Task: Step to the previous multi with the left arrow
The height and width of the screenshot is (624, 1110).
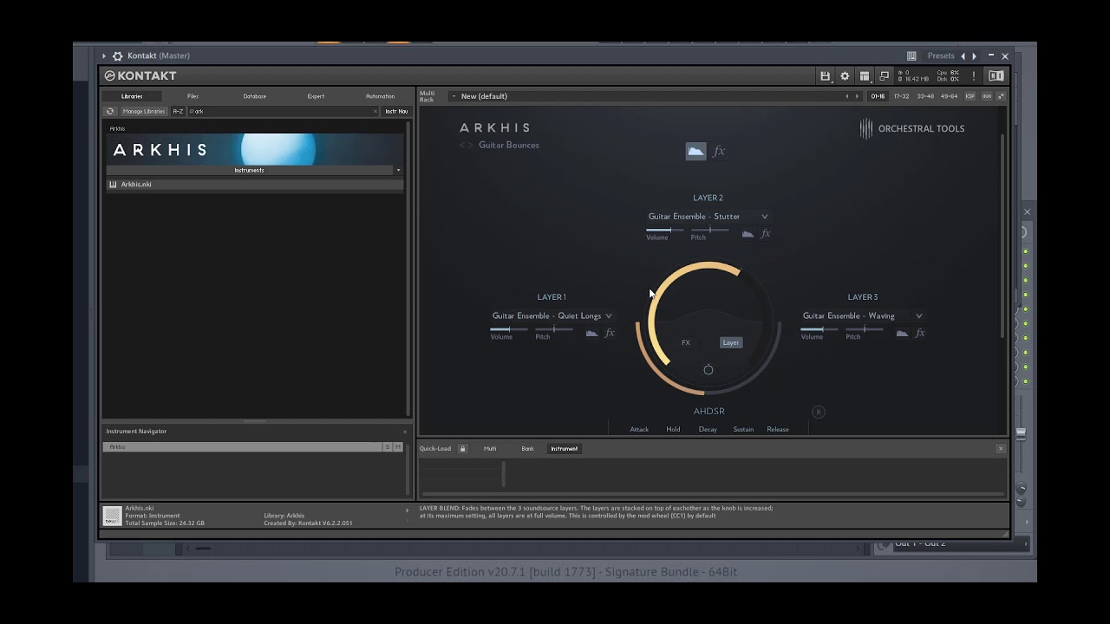Action: pyautogui.click(x=847, y=96)
